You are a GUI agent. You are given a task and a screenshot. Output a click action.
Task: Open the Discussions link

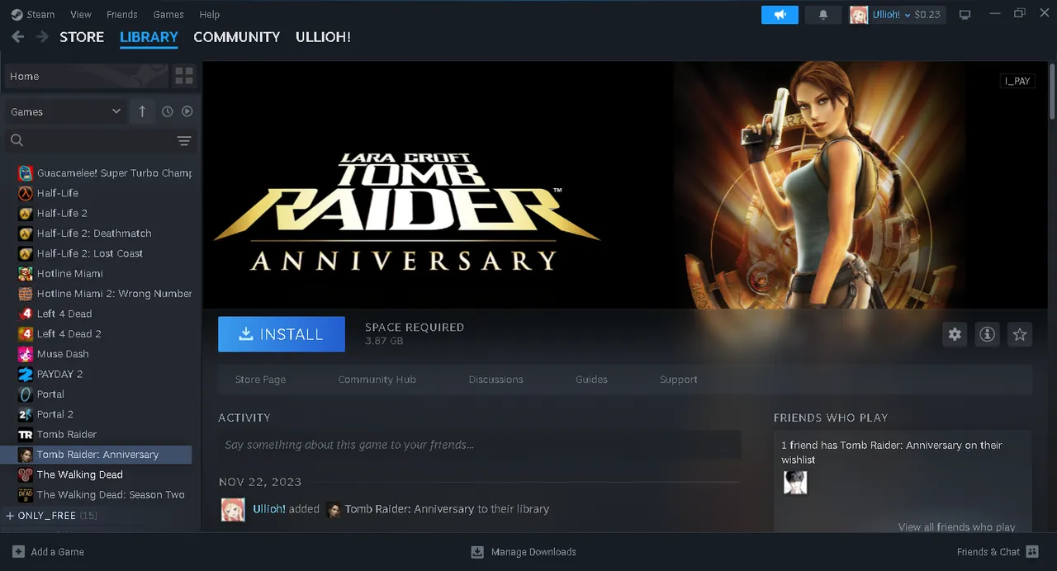tap(495, 380)
